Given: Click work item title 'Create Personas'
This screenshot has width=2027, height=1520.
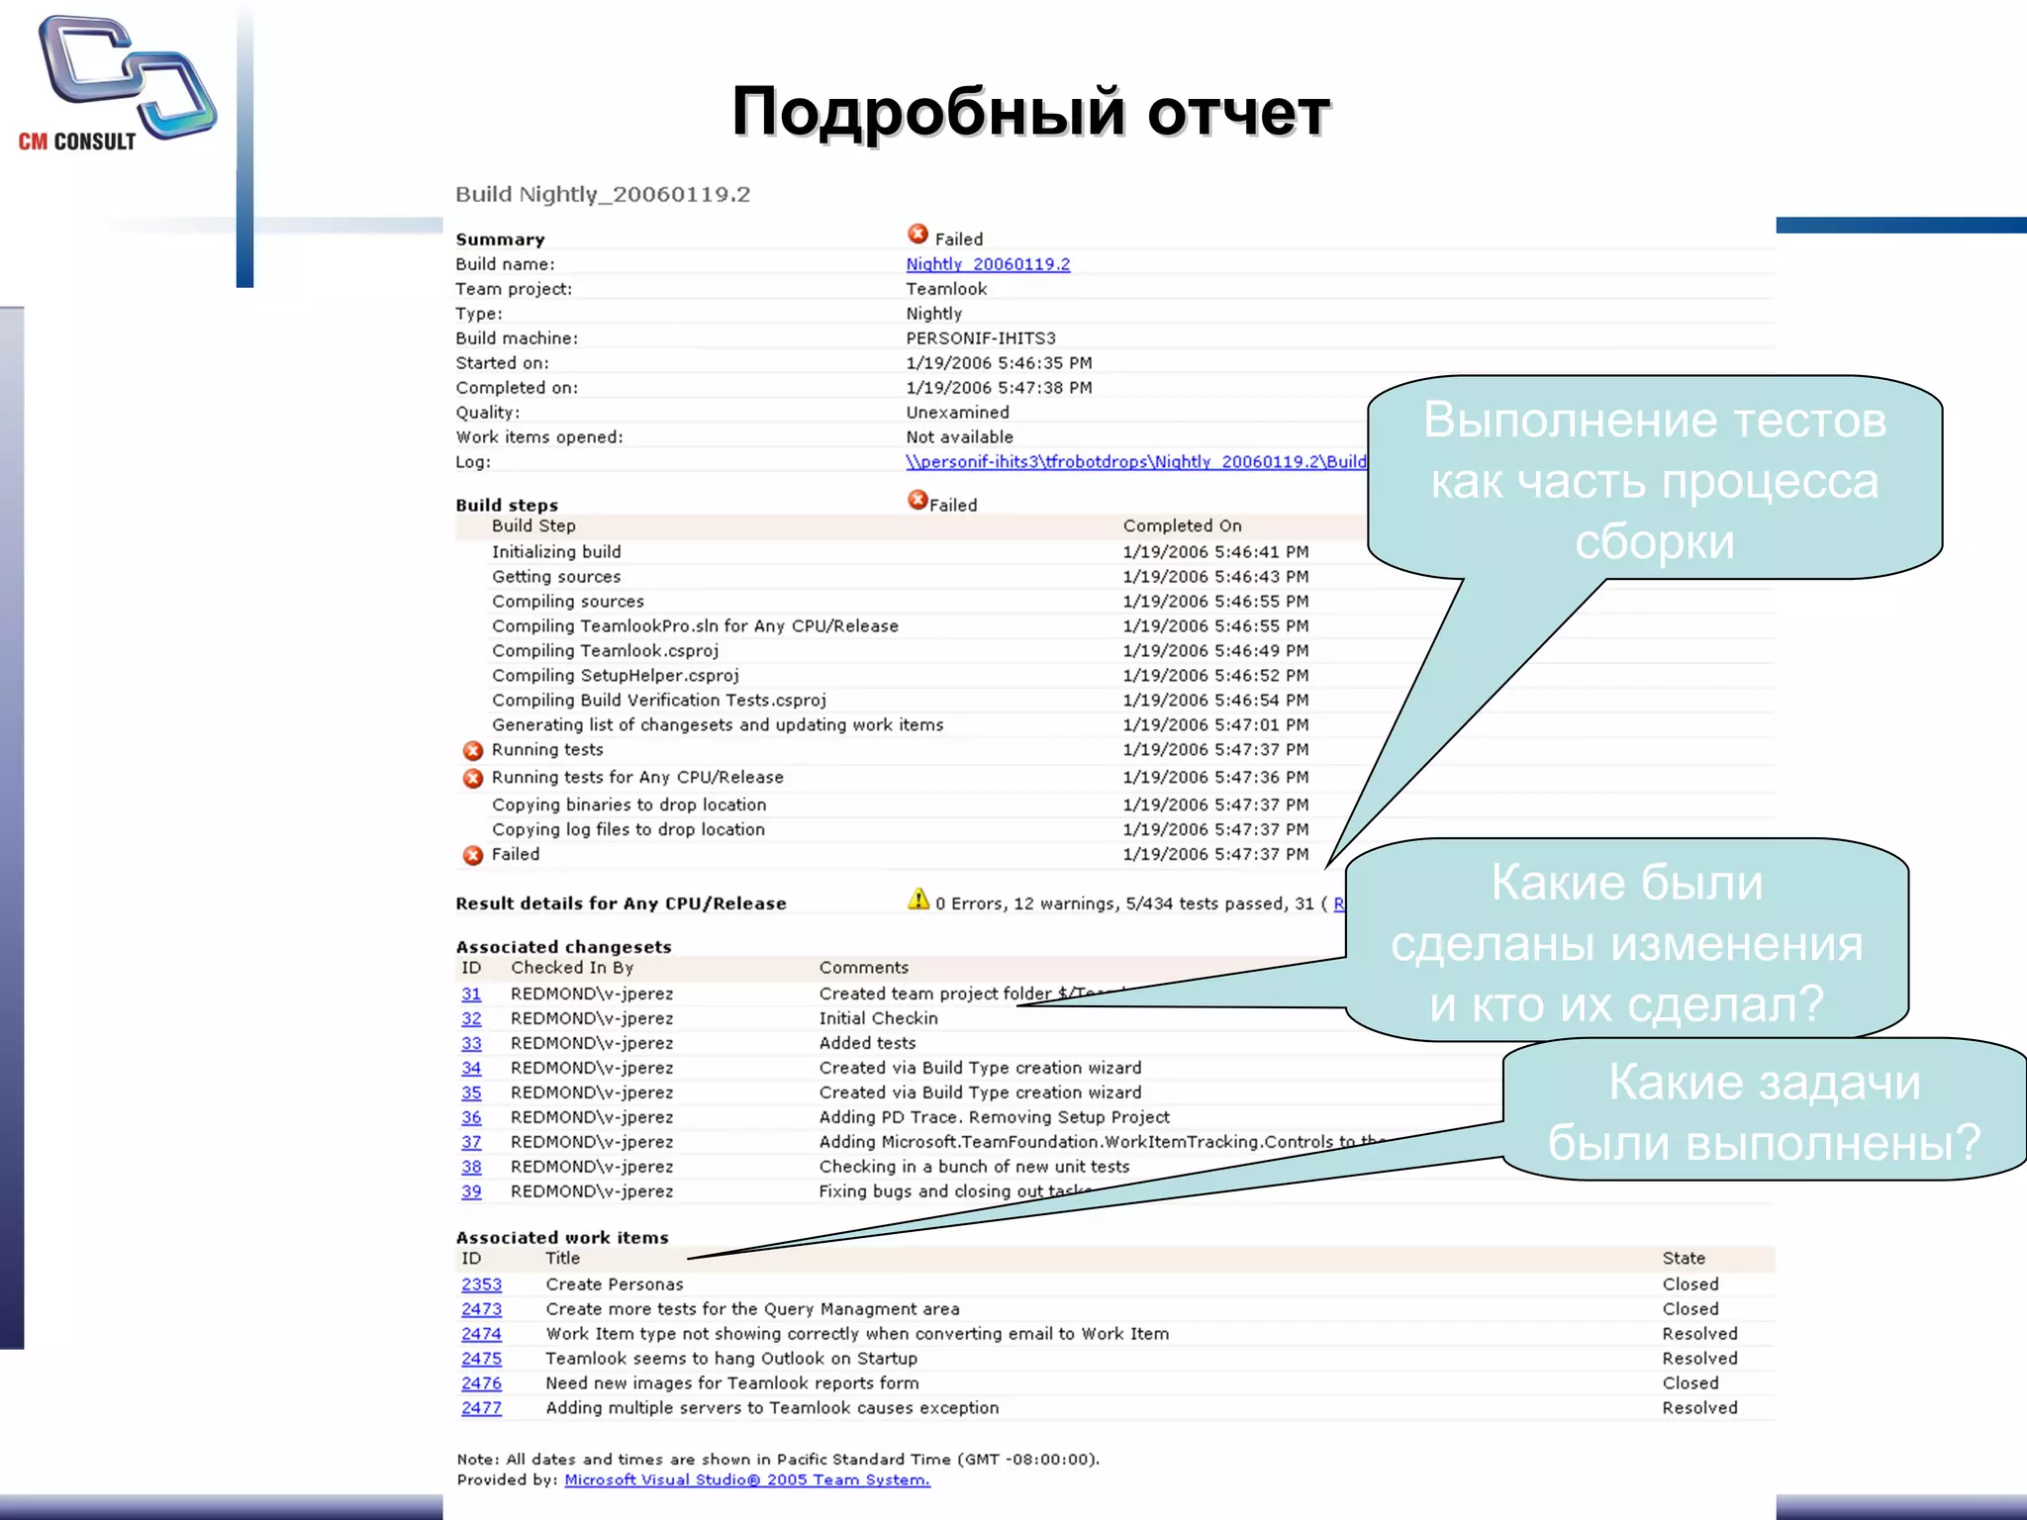Looking at the screenshot, I should tap(614, 1284).
